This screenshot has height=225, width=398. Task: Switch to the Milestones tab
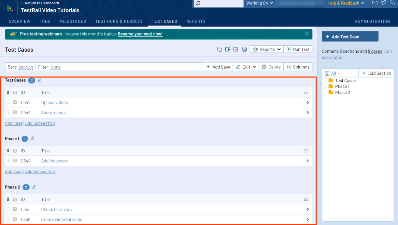[x=73, y=21]
